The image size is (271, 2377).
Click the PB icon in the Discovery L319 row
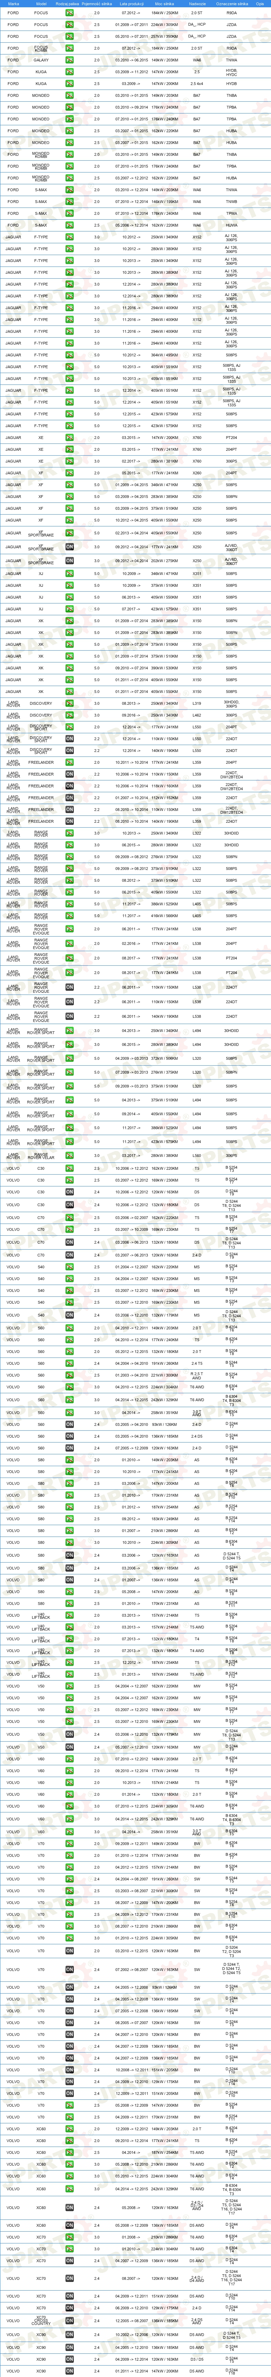(69, 703)
